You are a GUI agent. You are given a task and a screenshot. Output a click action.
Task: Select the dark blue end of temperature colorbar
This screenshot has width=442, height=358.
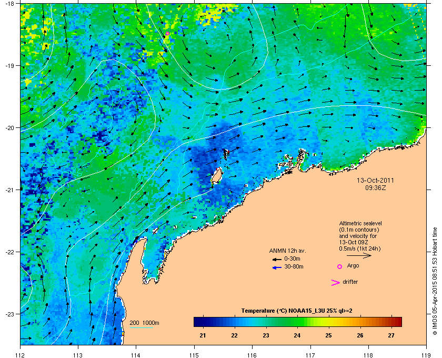pos(197,322)
